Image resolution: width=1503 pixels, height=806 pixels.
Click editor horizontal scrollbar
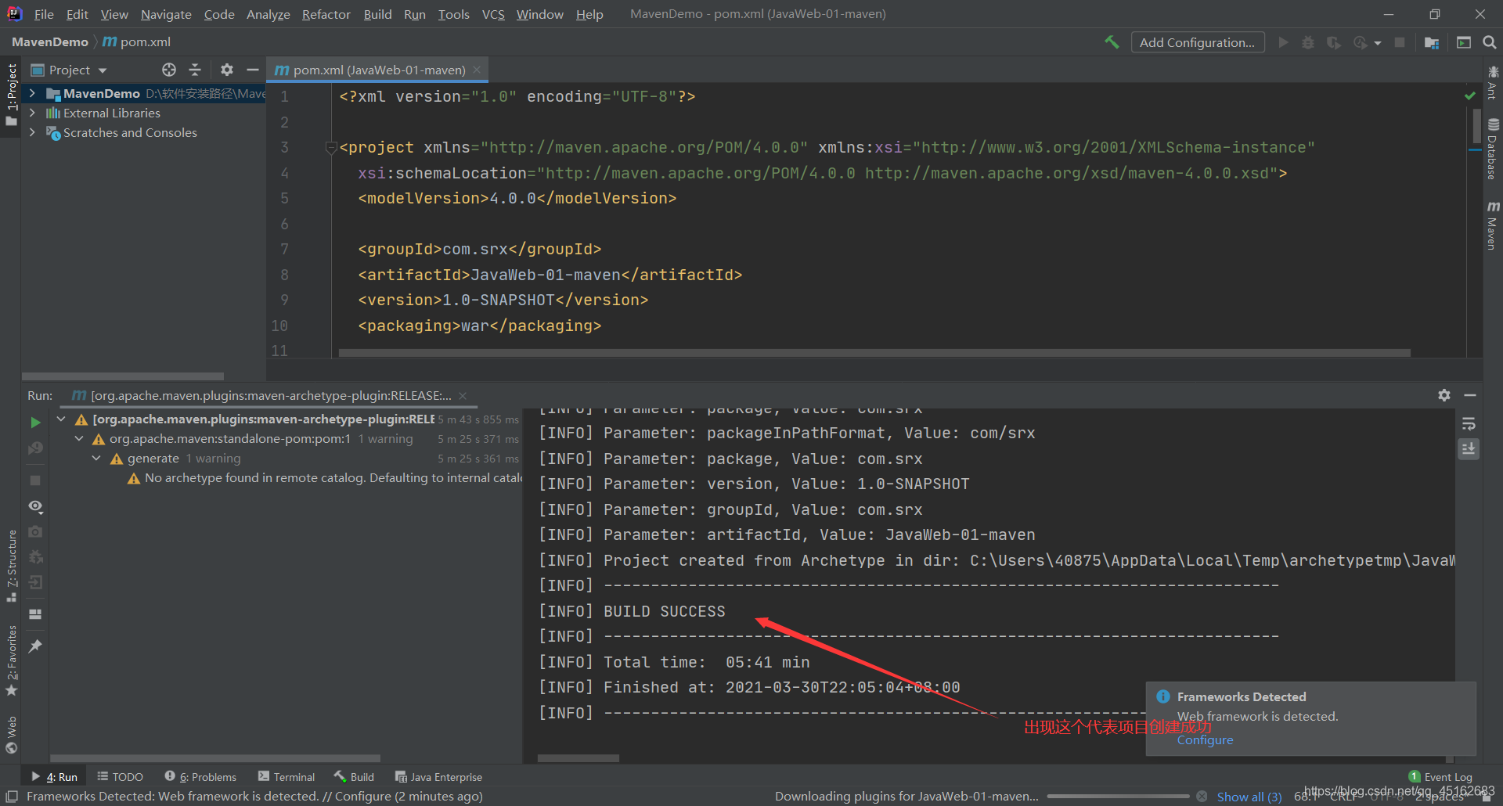874,353
